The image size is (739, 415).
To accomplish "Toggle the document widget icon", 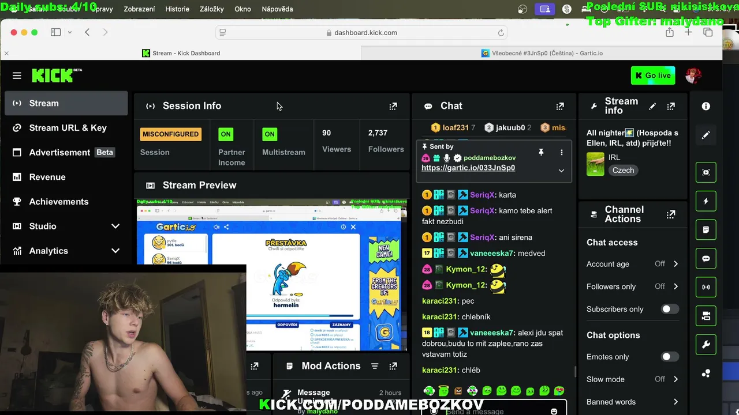I will [x=706, y=230].
